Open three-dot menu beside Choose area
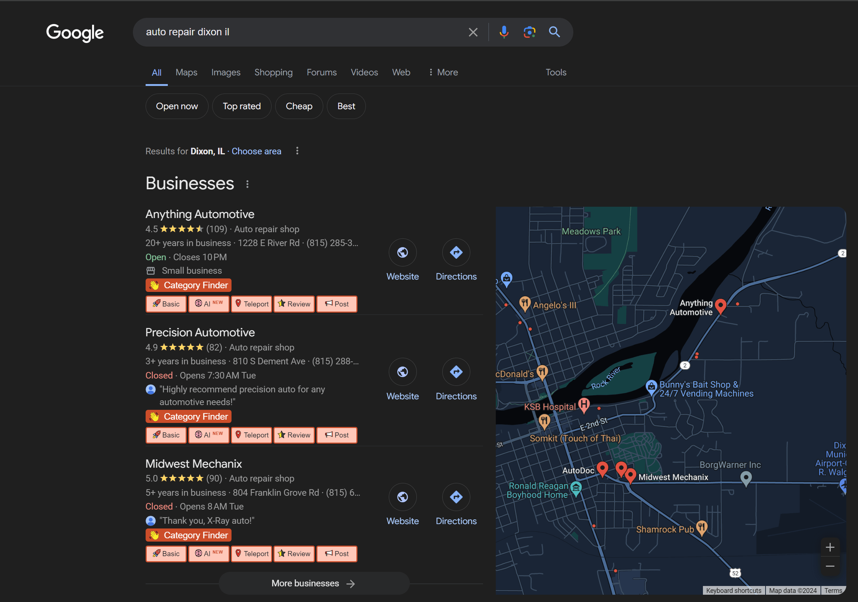Screen dimensions: 858x602 point(297,151)
